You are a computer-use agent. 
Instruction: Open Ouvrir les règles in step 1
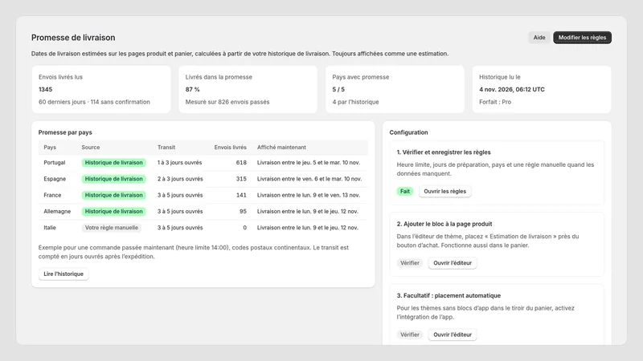pos(445,191)
